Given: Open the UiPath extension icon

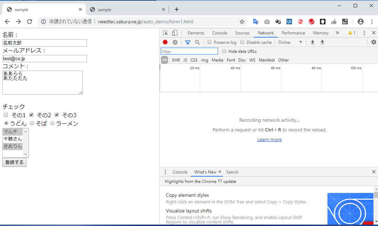Looking at the screenshot, I should (289, 22).
